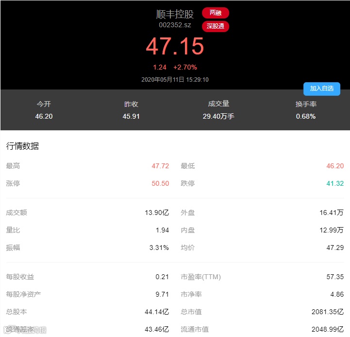Click the P/E value 57.35
The height and width of the screenshot is (337, 350).
click(x=335, y=277)
